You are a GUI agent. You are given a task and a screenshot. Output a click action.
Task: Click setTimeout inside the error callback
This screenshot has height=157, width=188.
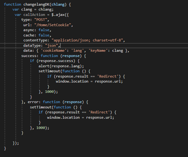click(x=41, y=107)
